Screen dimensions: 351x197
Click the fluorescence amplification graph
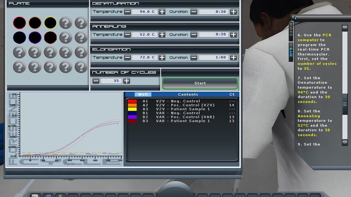coord(65,129)
